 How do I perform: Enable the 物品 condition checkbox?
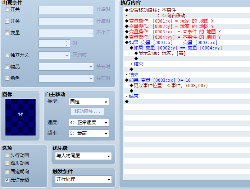tap(7, 67)
